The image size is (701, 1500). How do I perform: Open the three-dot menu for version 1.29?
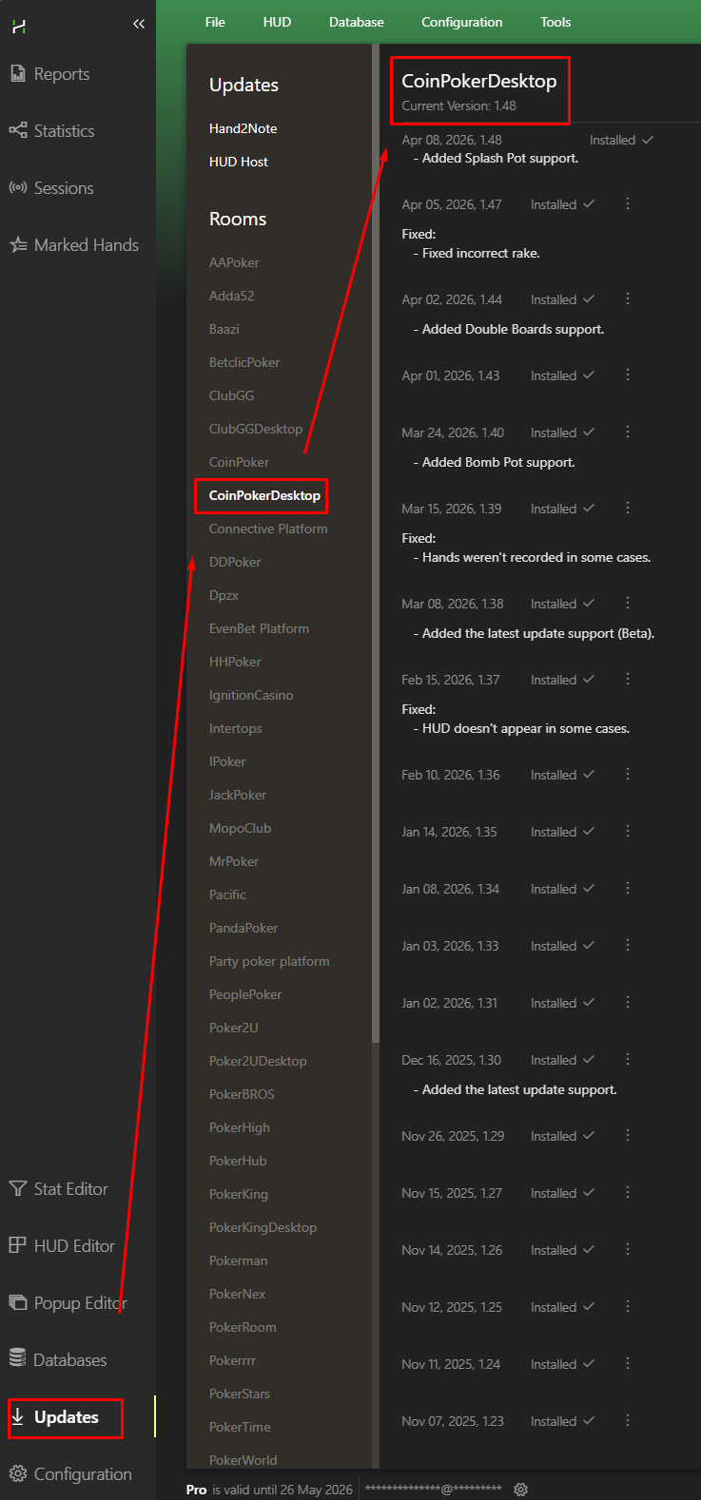pos(628,1136)
